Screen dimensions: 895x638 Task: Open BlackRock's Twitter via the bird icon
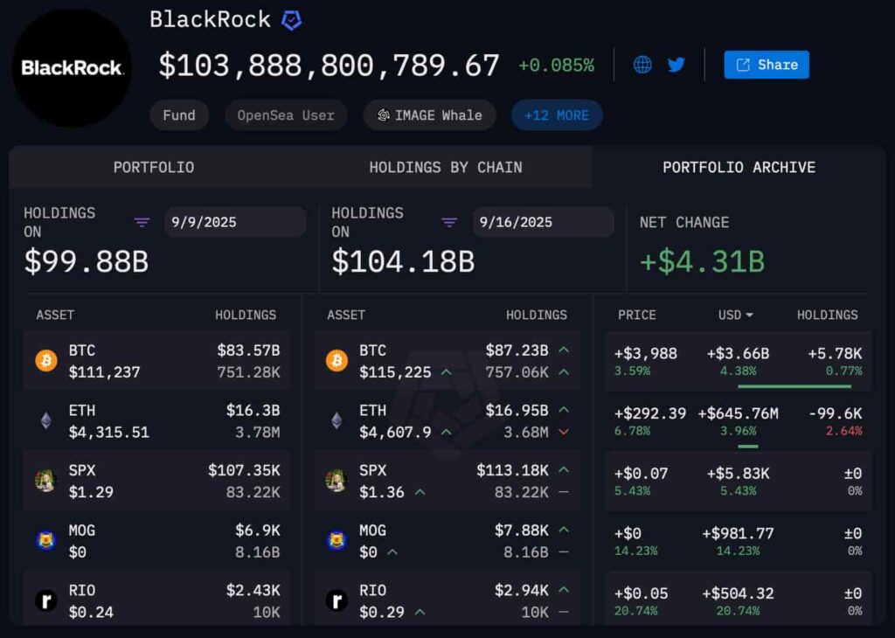(x=676, y=64)
